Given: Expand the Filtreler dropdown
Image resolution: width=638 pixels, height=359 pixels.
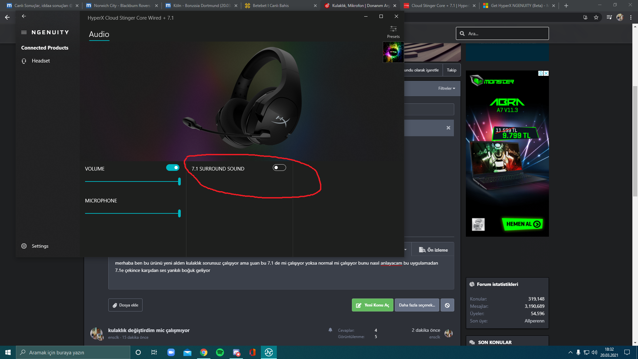Looking at the screenshot, I should tap(447, 88).
